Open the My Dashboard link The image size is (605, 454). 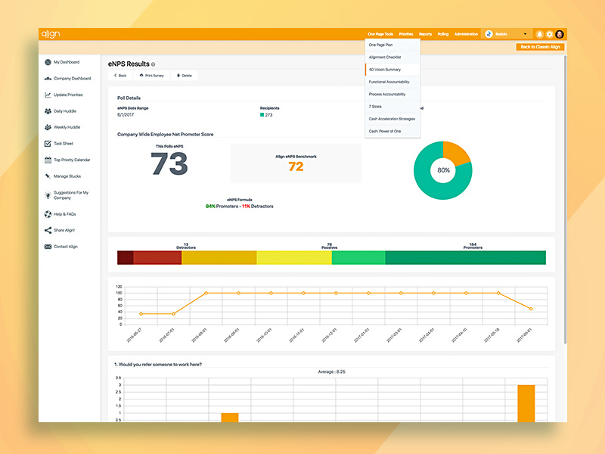67,62
